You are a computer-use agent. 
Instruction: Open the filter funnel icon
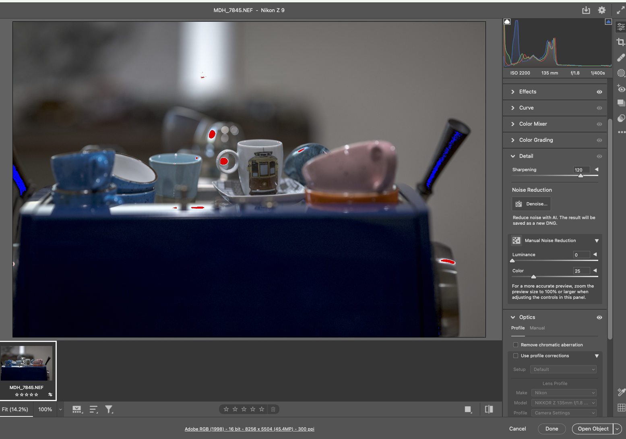point(109,410)
